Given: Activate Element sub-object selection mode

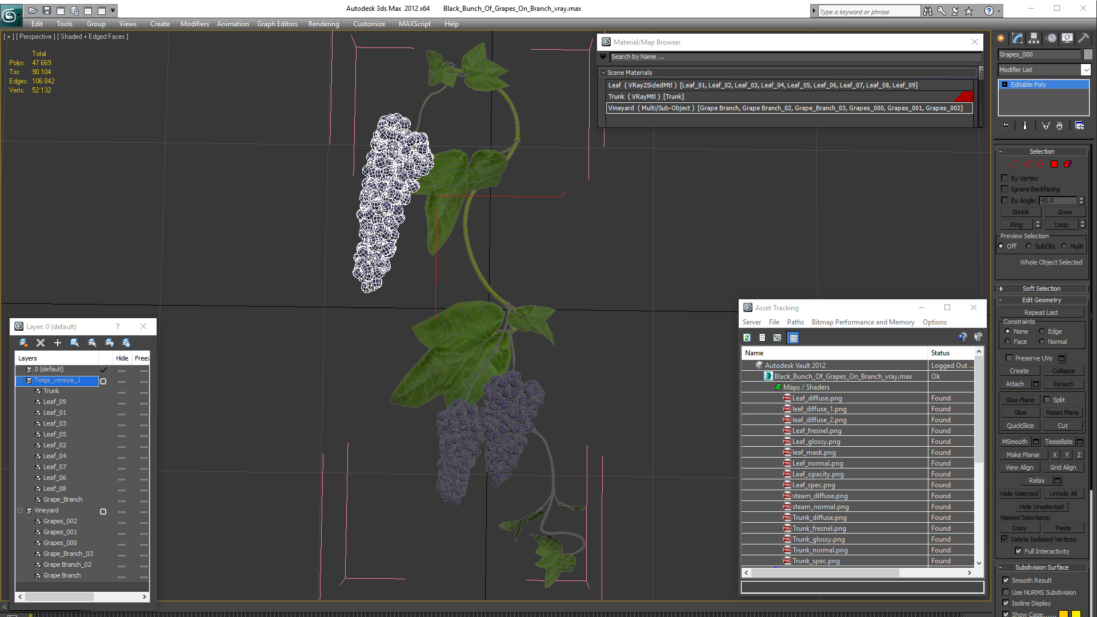Looking at the screenshot, I should point(1067,164).
